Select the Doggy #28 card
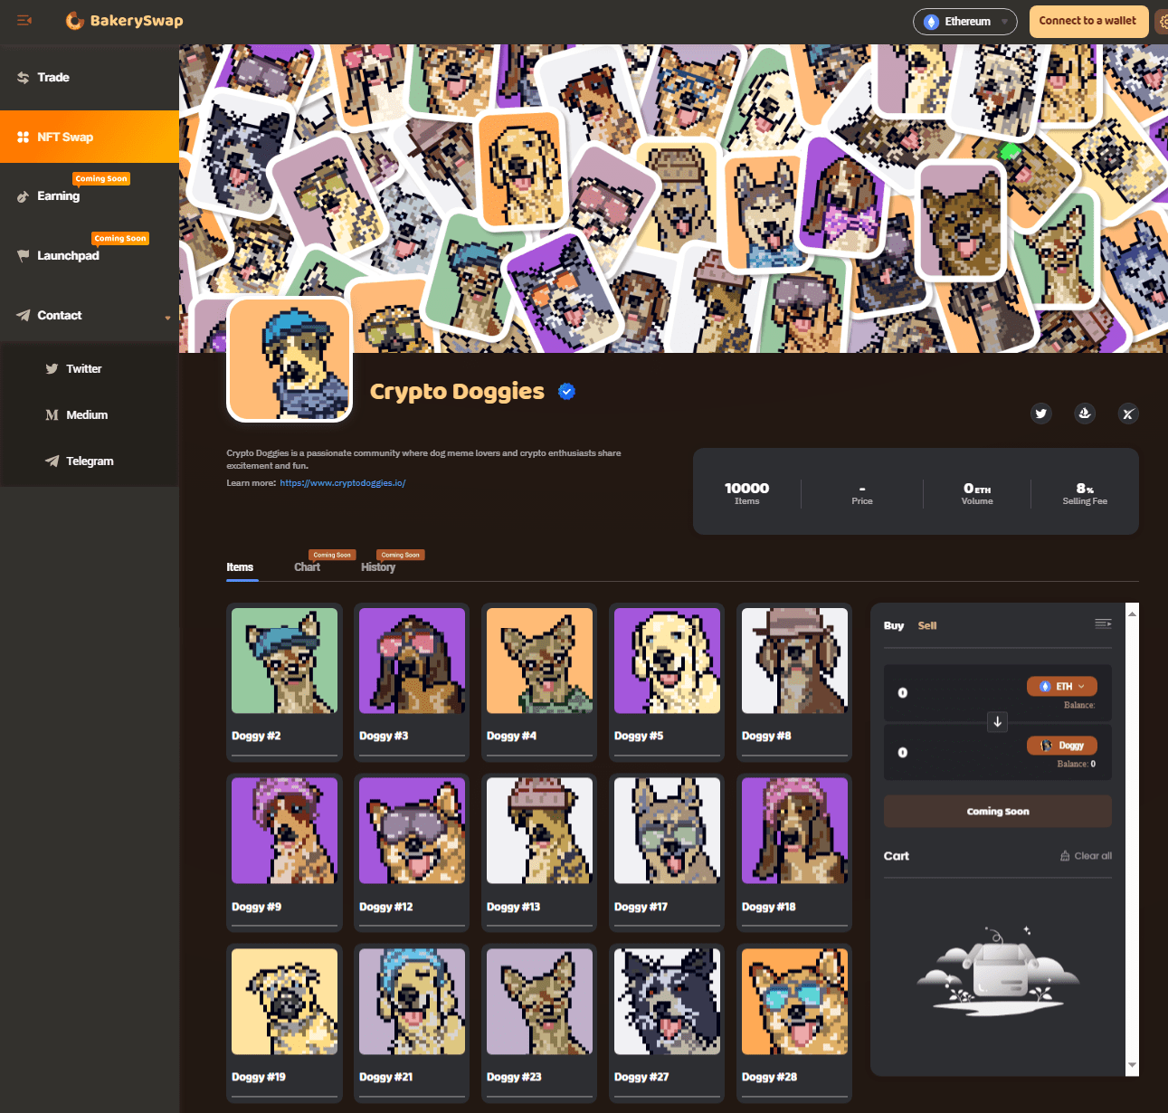Viewport: 1168px width, 1113px height. (x=794, y=1023)
